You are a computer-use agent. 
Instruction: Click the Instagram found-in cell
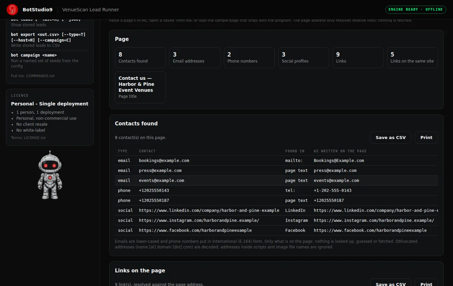pos(296,220)
